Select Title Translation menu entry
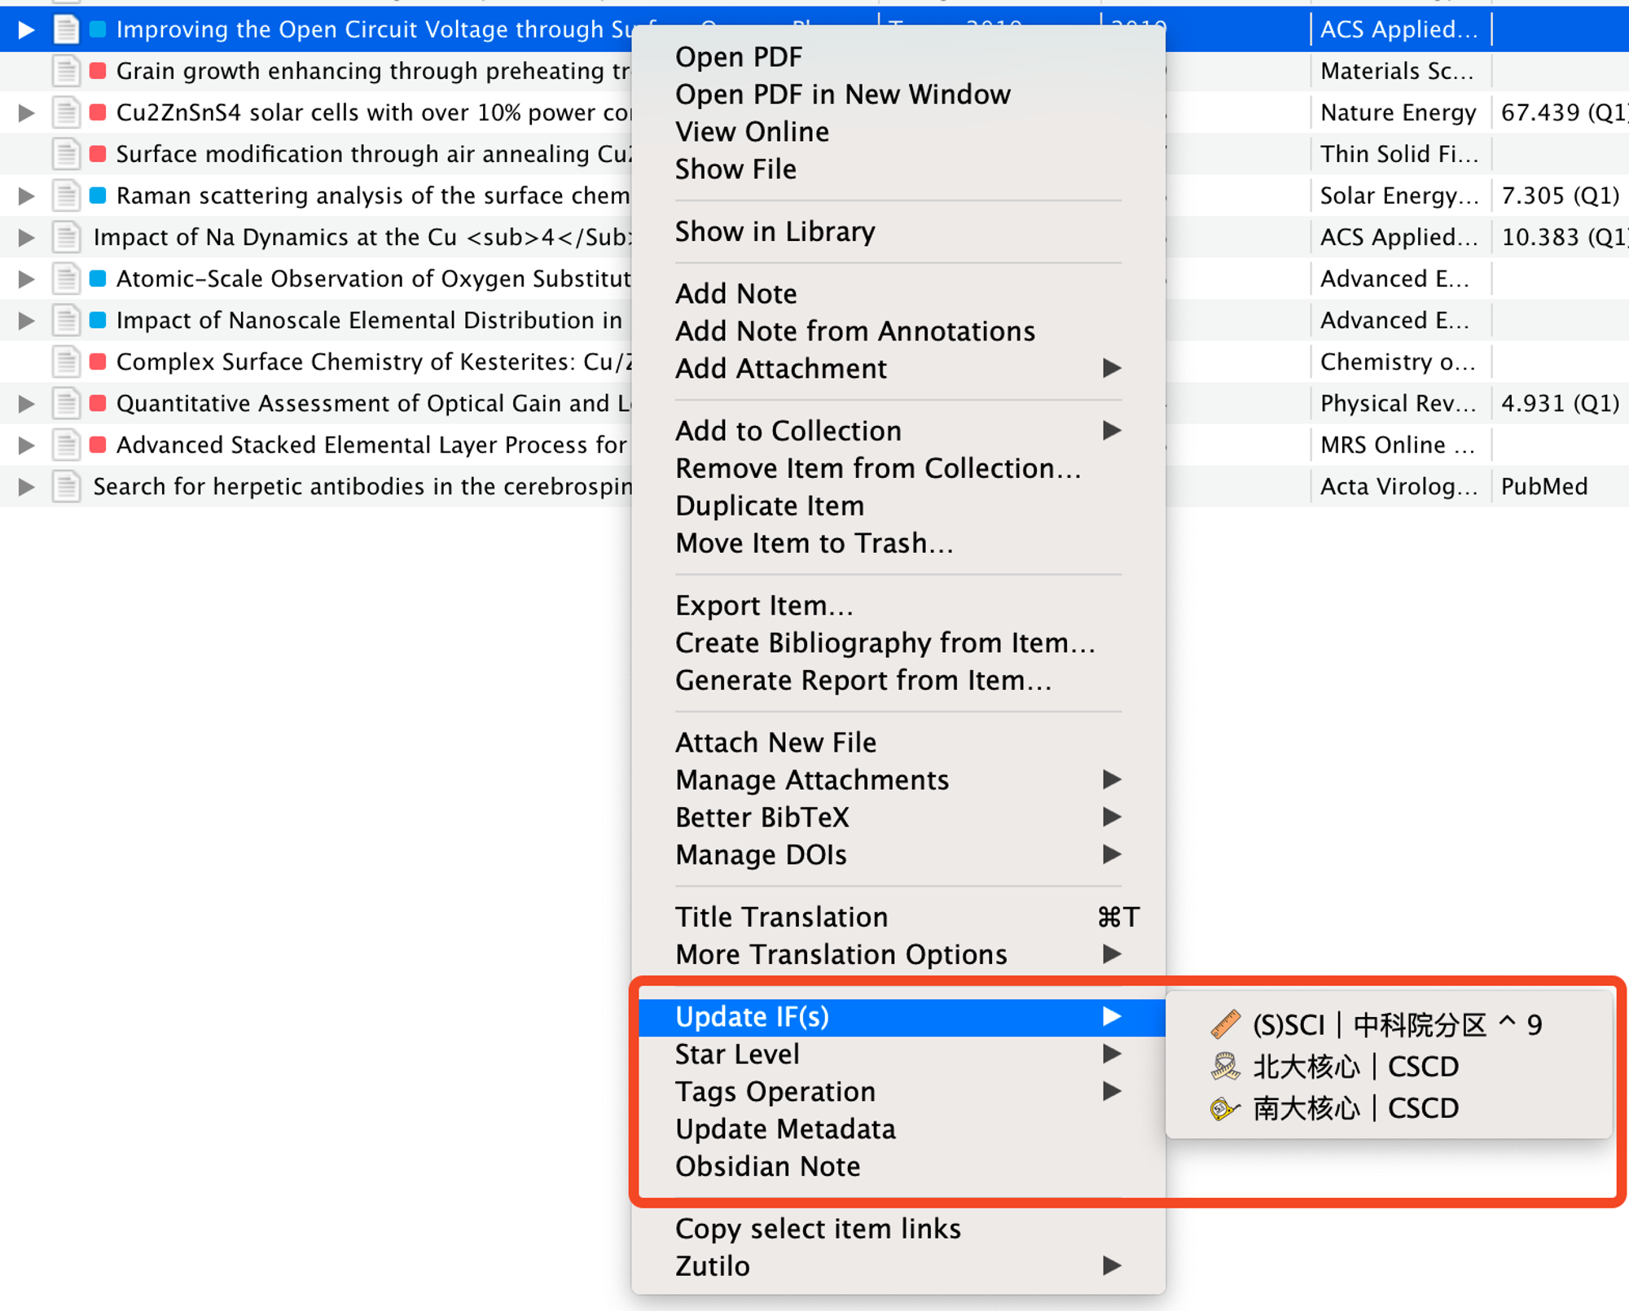1629x1311 pixels. [x=781, y=917]
